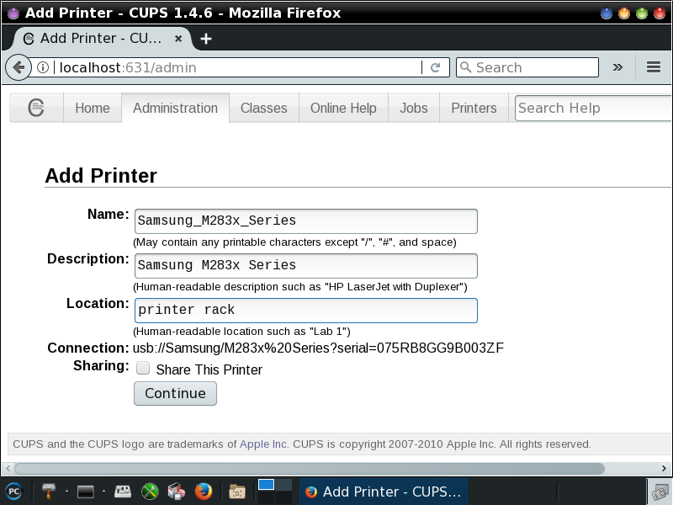Show site information icon in the address bar

[43, 67]
